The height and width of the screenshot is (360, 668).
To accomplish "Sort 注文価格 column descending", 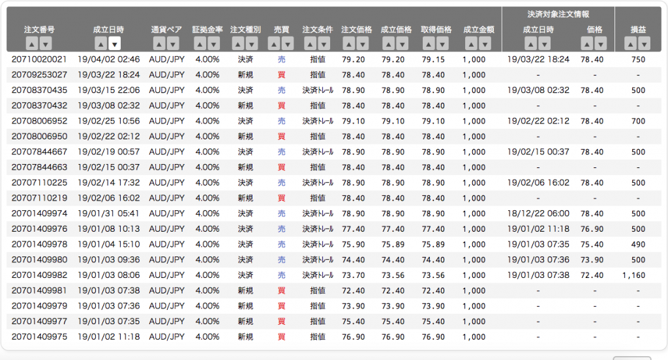I will coord(362,44).
